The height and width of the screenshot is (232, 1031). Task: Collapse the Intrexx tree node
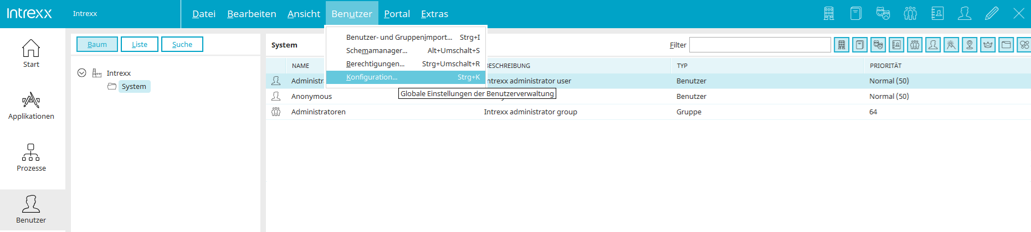[x=82, y=73]
